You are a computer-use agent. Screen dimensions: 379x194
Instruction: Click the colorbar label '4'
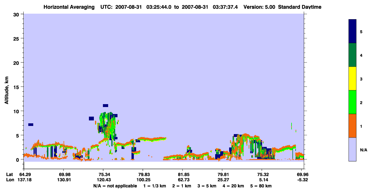click(361, 55)
